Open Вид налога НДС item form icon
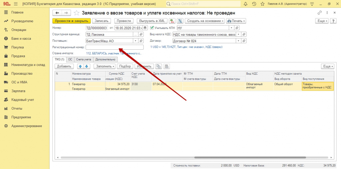This screenshot has height=169, width=341. (x=244, y=34)
